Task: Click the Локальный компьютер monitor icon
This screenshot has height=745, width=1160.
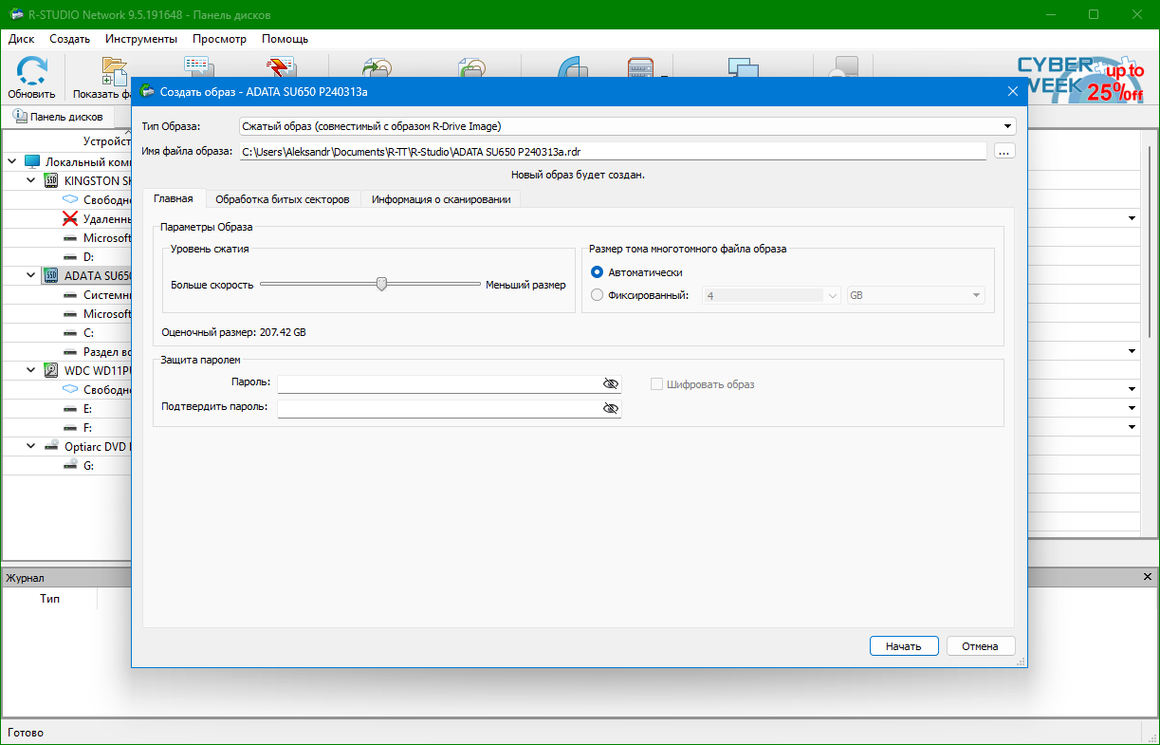Action: [x=33, y=161]
